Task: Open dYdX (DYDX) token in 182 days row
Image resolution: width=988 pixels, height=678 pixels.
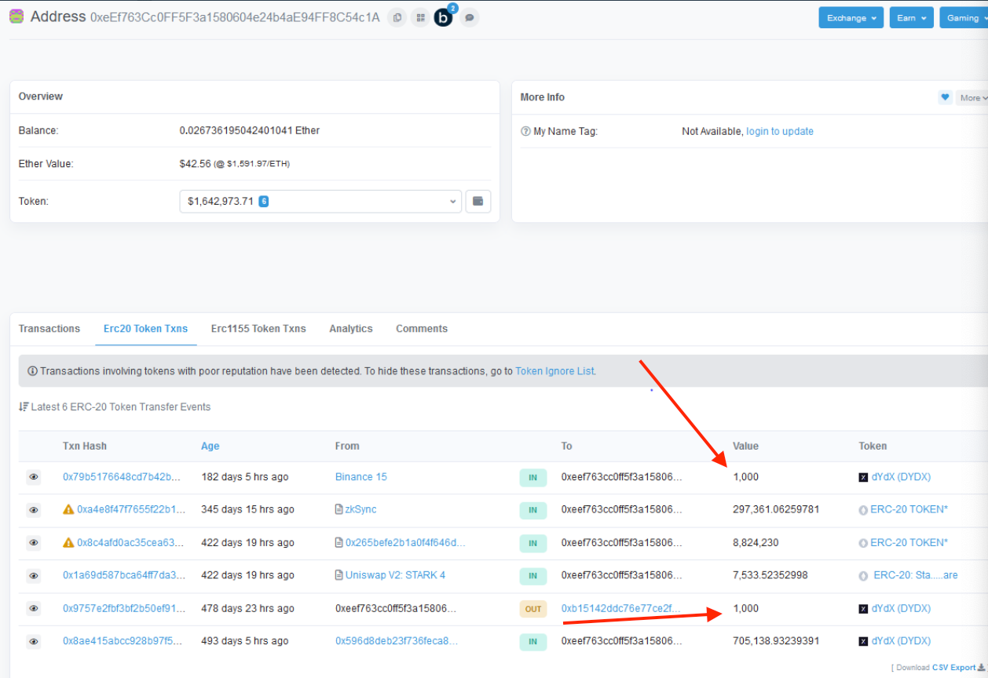Action: 901,477
